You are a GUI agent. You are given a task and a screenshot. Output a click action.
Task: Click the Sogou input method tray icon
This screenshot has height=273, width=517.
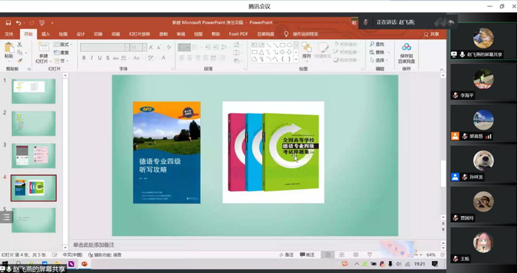coord(344,264)
